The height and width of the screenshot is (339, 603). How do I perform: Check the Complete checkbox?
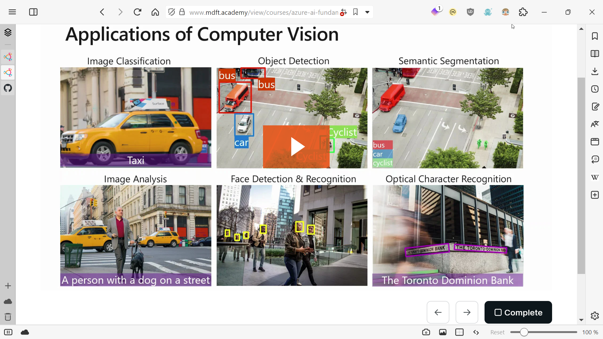coord(498,313)
